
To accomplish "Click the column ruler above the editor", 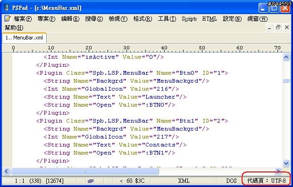I will coord(146,48).
